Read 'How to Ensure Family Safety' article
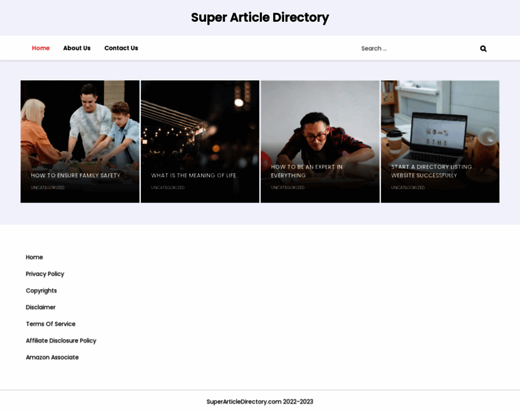The width and height of the screenshot is (520, 411). click(x=75, y=175)
